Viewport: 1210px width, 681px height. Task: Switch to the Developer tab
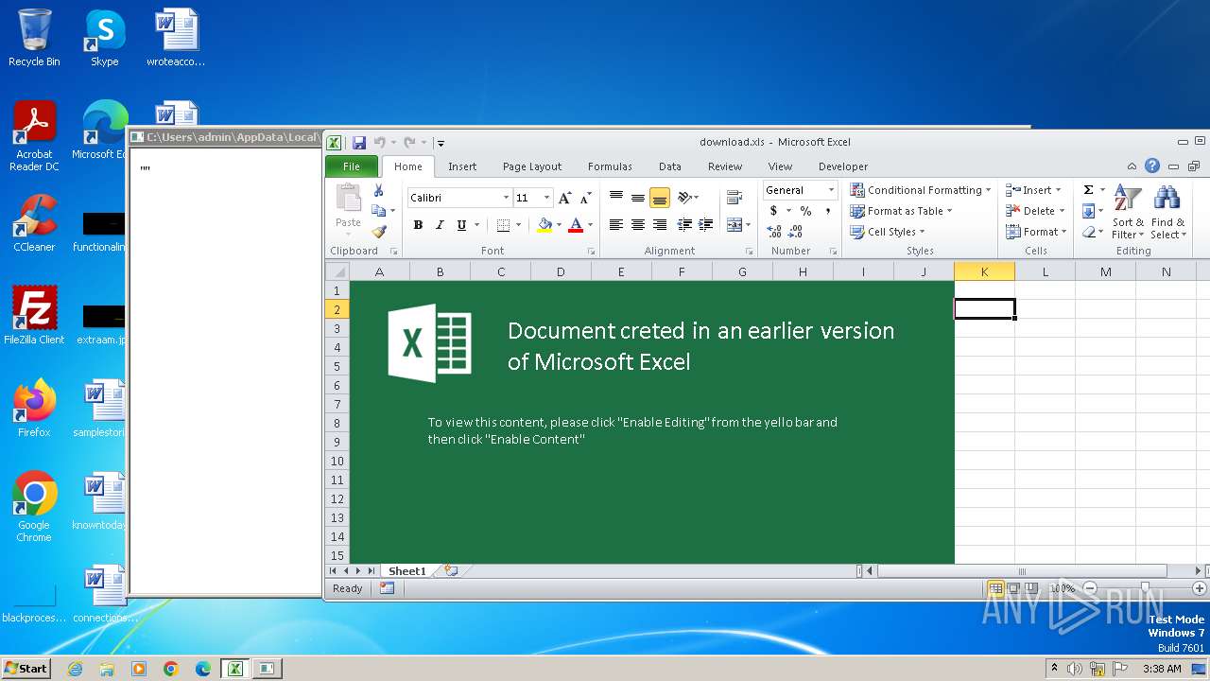click(x=842, y=166)
